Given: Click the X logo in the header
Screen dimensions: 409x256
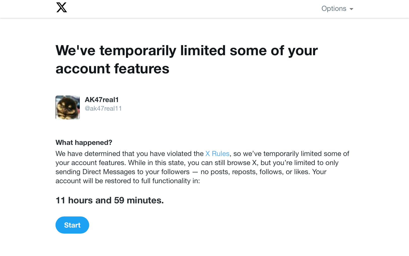Looking at the screenshot, I should point(62,8).
